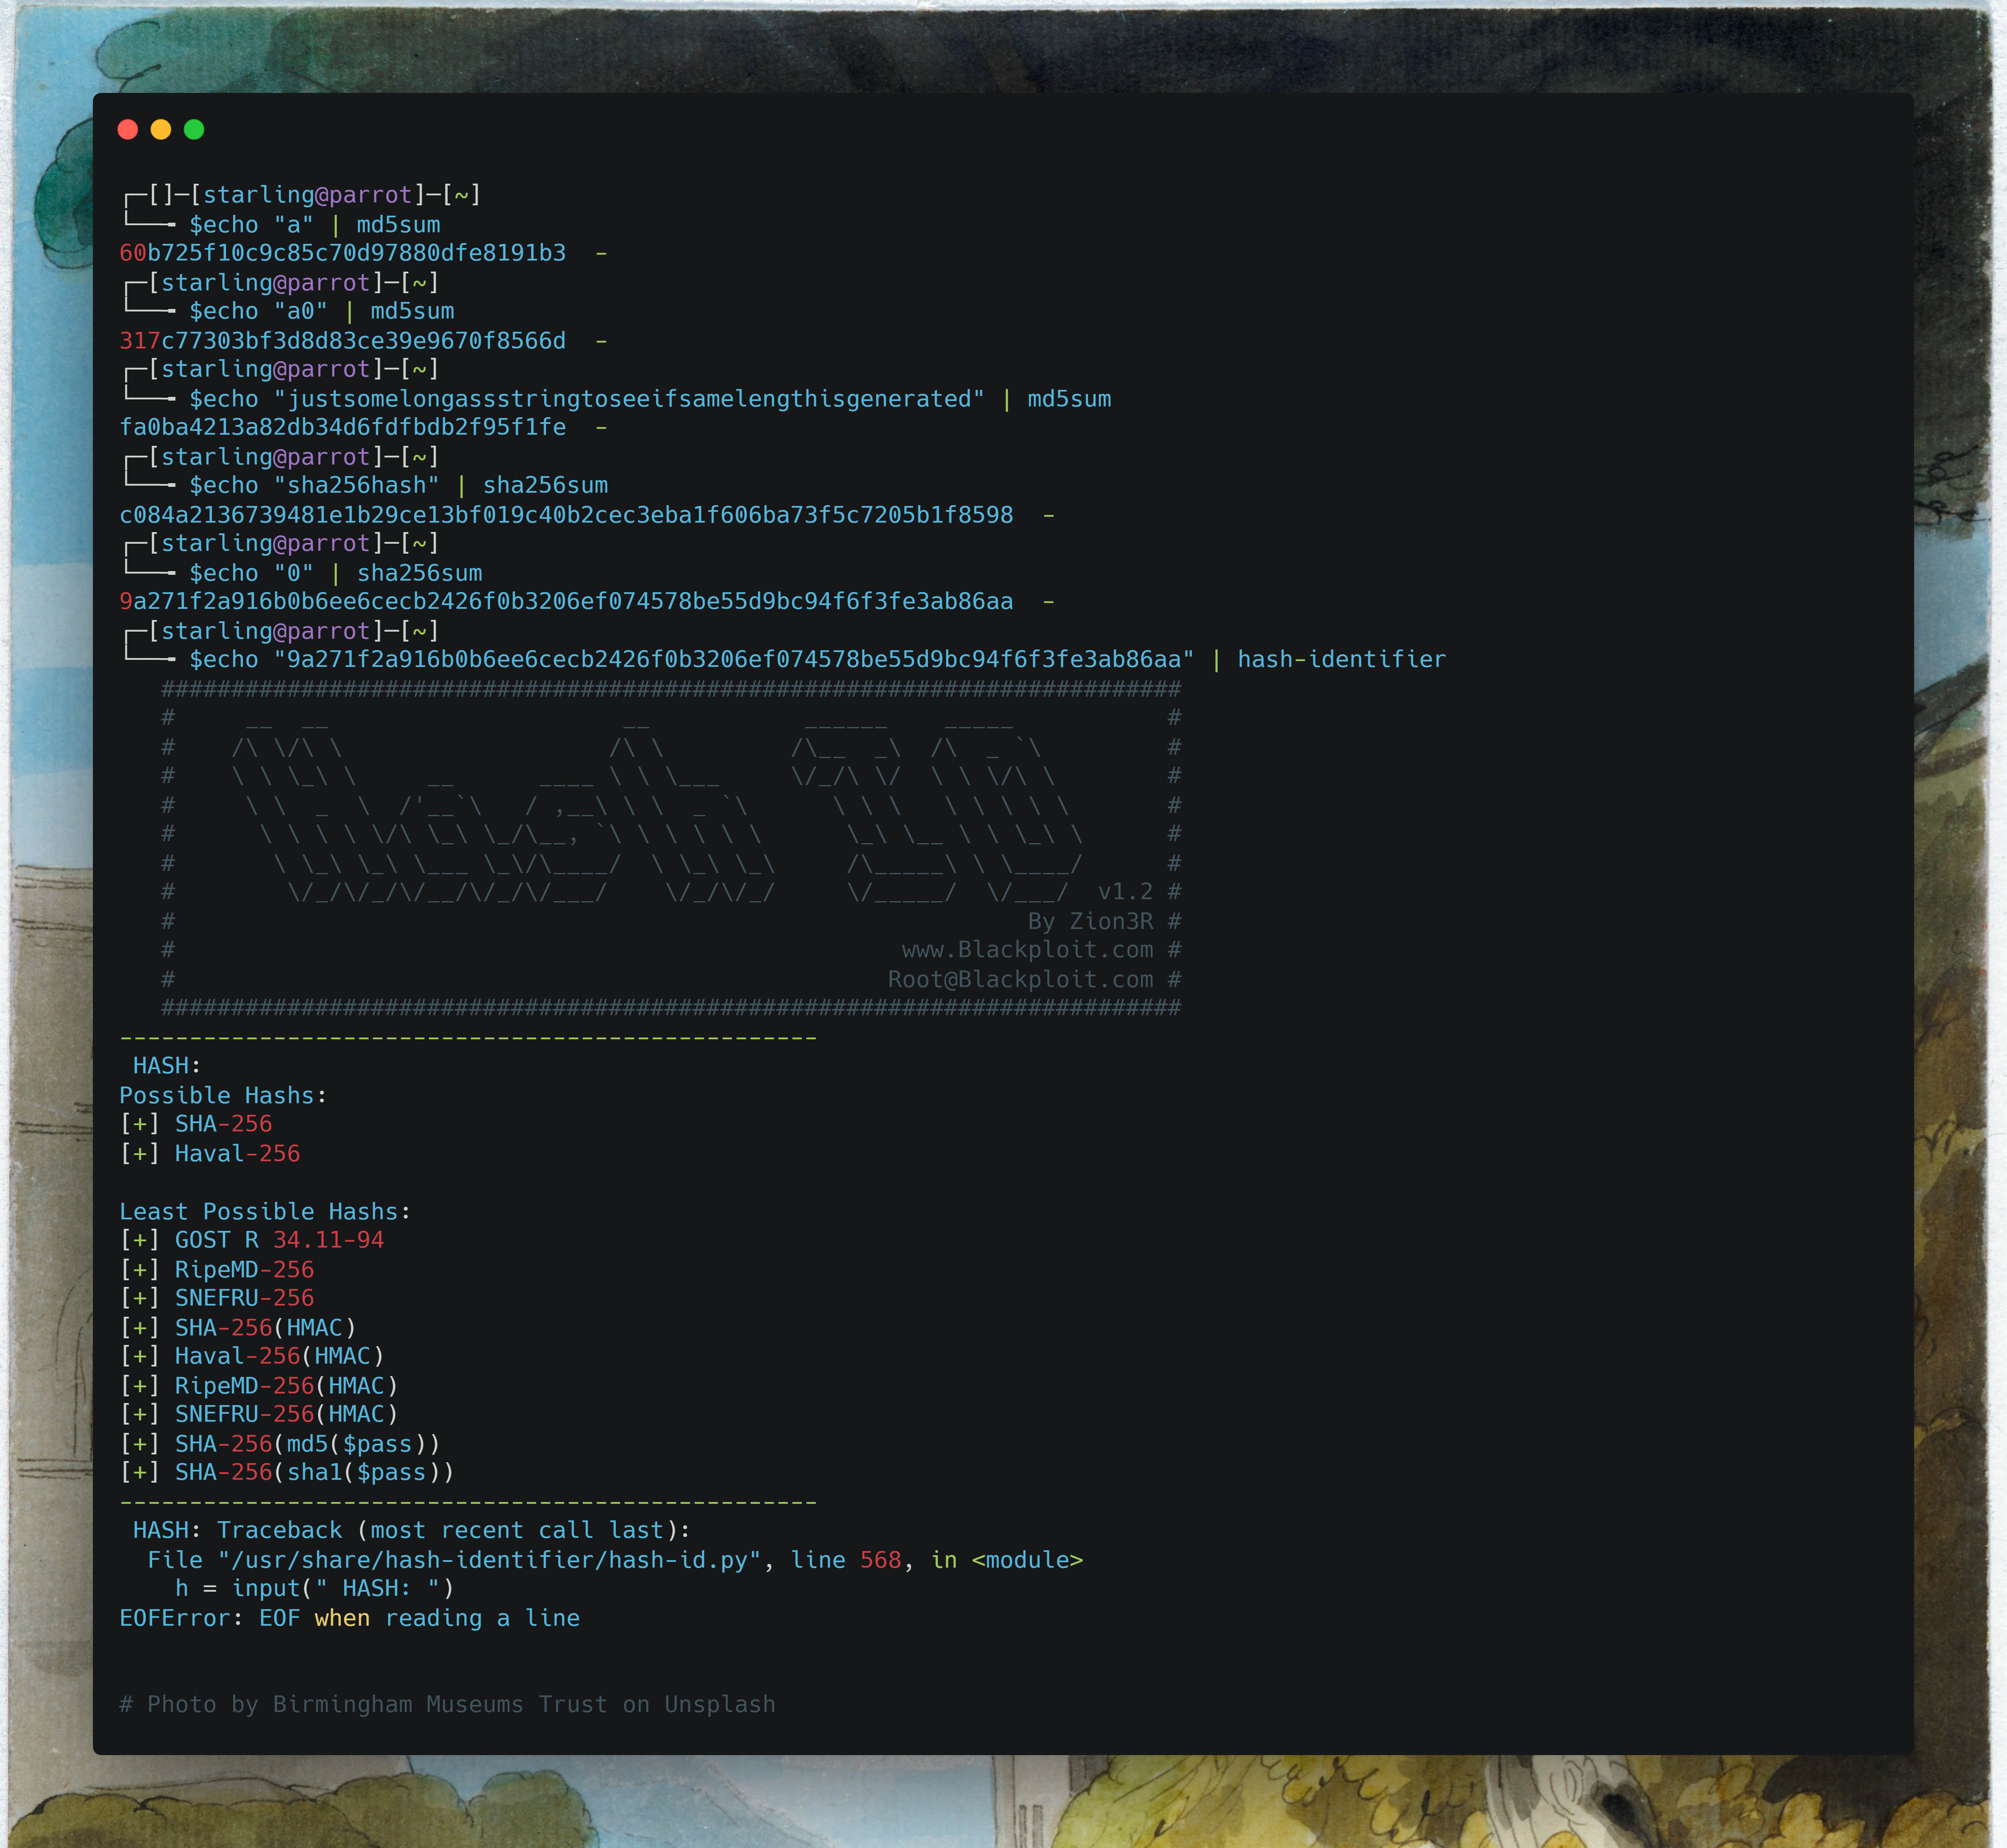The image size is (2007, 1848).
Task: Click the hash-id.py file path in traceback
Action: pos(490,1561)
